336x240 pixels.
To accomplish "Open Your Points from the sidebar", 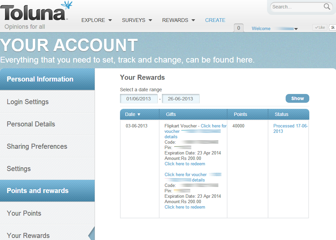I will (24, 213).
